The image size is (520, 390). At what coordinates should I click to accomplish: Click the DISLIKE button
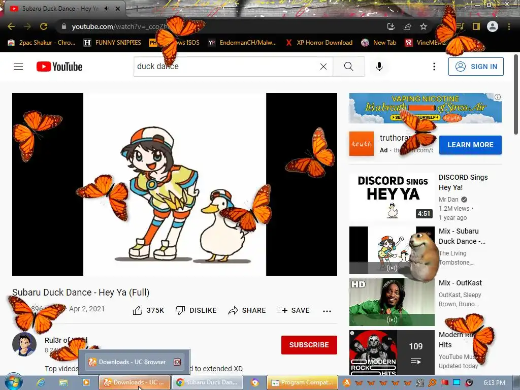pos(196,310)
